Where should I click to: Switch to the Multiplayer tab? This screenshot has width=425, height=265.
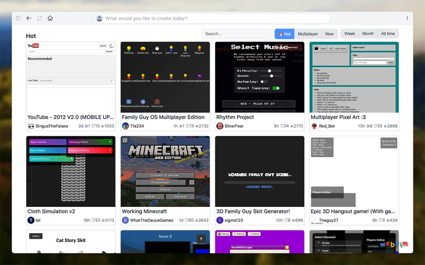tap(308, 34)
